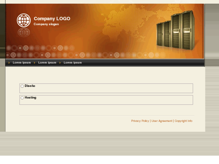Click the Hosting label text
This screenshot has width=219, height=164.
(30, 97)
